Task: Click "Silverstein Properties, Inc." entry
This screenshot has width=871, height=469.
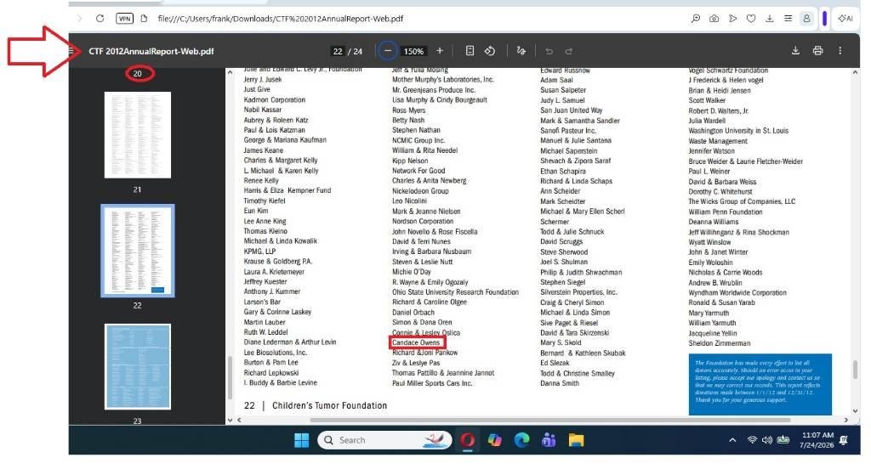Action: coord(578,292)
